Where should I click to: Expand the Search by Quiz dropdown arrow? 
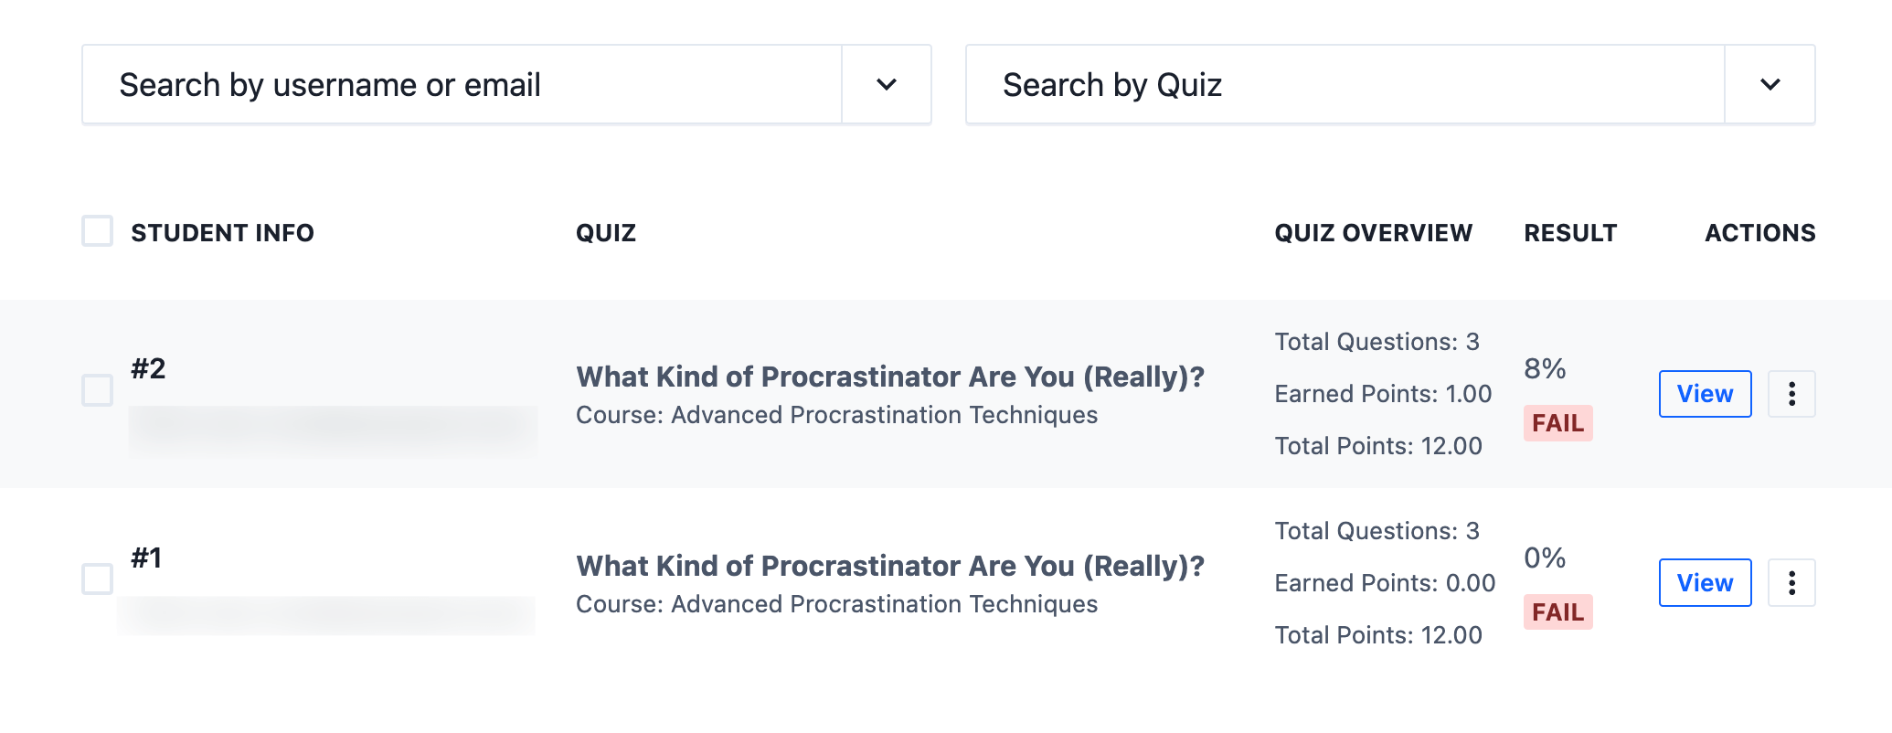(x=1770, y=85)
